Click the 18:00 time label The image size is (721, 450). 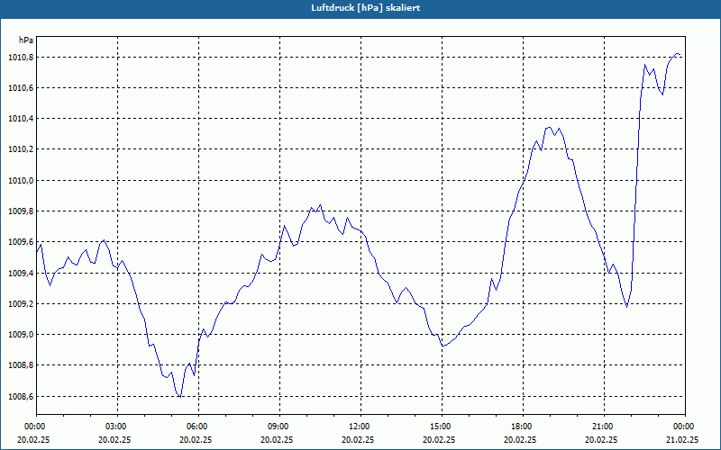click(x=523, y=427)
